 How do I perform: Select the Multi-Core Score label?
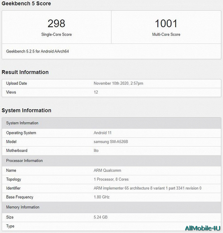166,35
